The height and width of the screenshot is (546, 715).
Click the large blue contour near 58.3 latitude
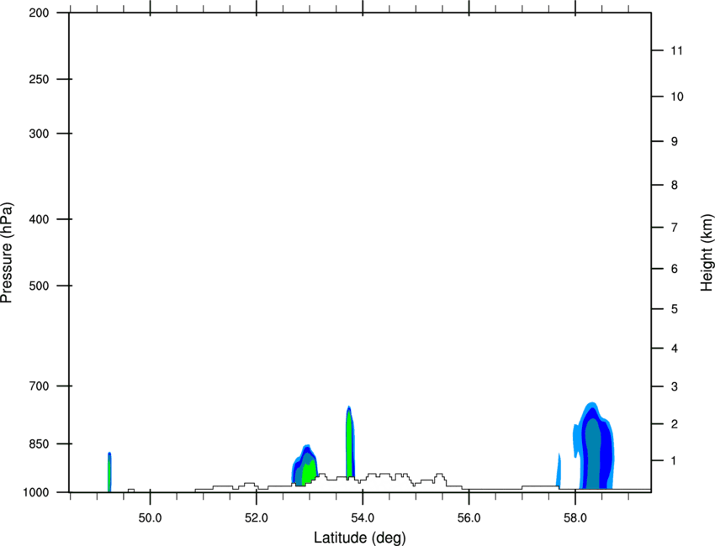(593, 446)
